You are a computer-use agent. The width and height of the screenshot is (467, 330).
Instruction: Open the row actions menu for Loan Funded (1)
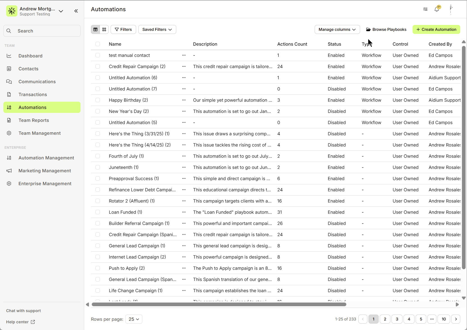tap(184, 212)
